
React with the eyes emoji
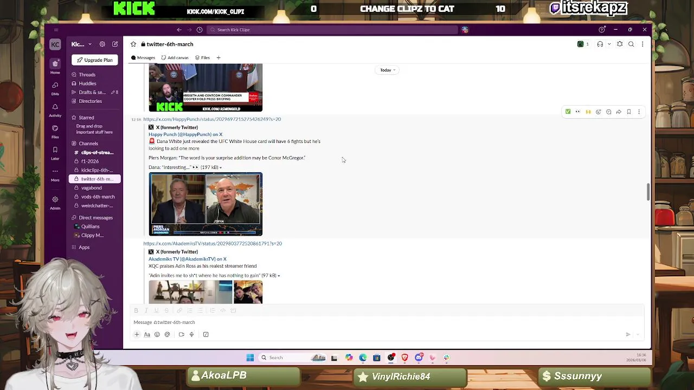click(x=578, y=112)
